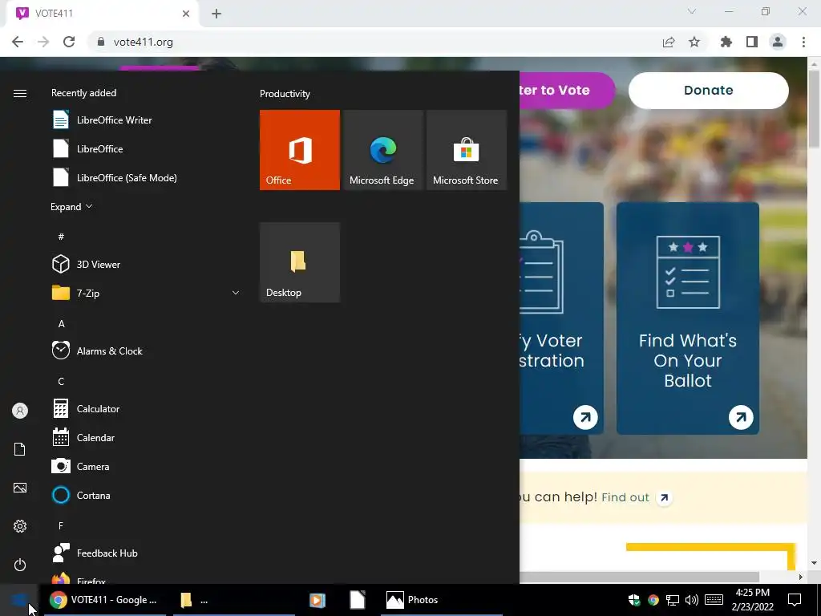Open Find What's On Your Ballot card

[687, 318]
